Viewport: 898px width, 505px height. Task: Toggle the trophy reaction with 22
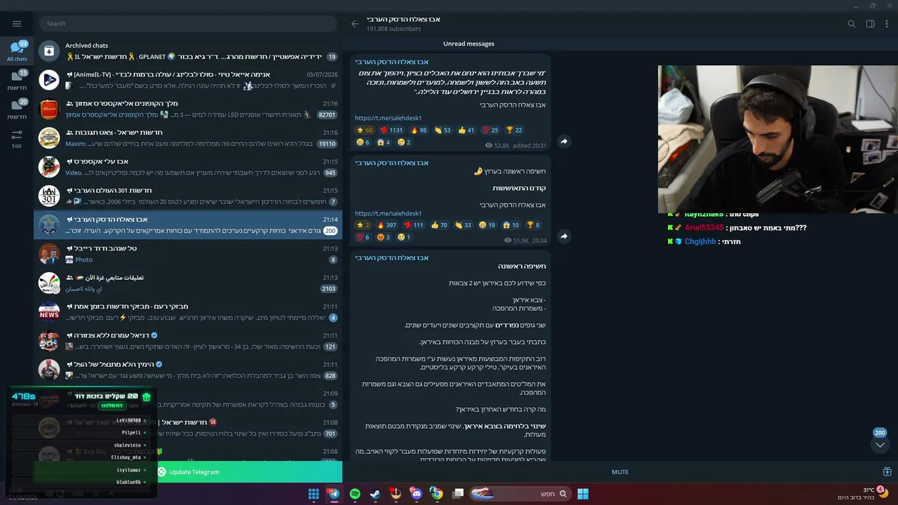(514, 130)
